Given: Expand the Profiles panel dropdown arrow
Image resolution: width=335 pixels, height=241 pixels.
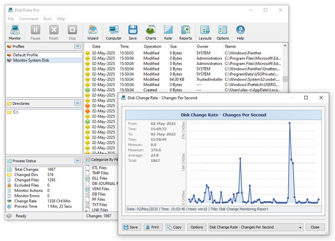Looking at the screenshot, I should (78, 46).
